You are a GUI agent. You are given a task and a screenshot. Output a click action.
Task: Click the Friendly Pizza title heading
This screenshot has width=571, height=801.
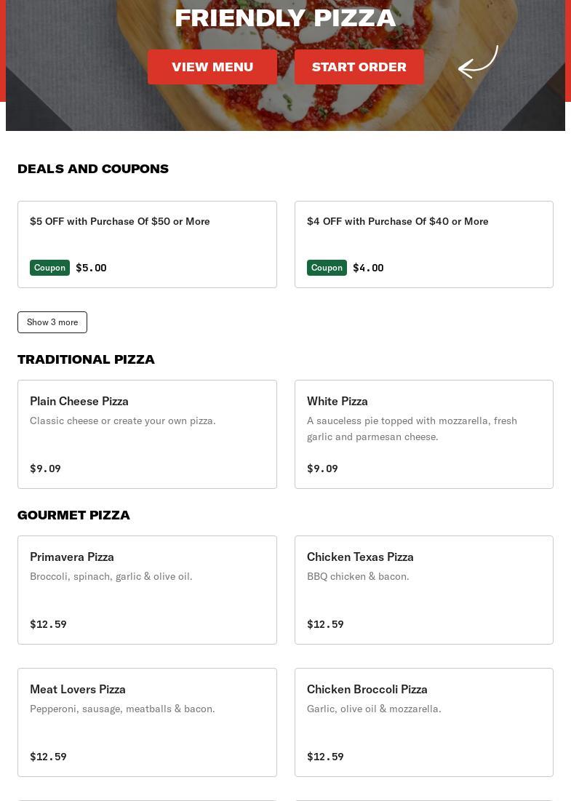285,18
